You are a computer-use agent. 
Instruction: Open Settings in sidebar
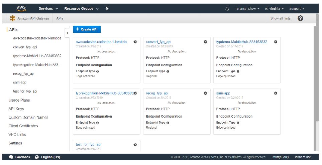(x=15, y=143)
